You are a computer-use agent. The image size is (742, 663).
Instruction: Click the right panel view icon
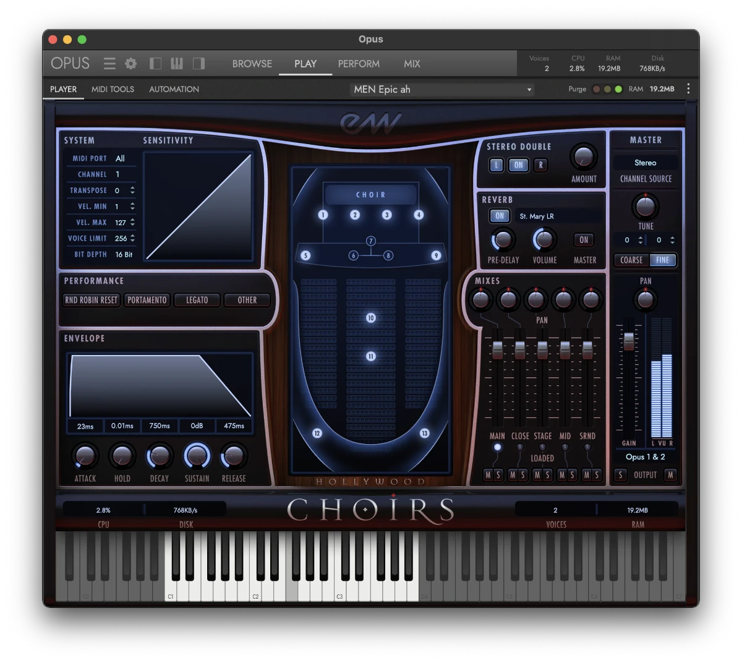point(198,63)
